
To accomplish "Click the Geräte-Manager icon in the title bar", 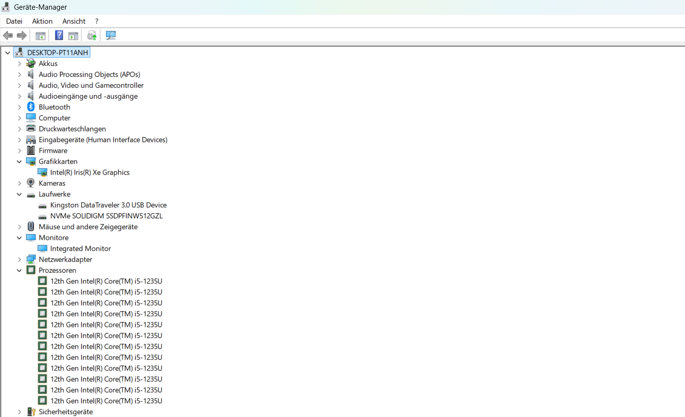I will [x=6, y=7].
